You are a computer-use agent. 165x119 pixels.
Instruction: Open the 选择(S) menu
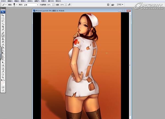coord(30,1)
